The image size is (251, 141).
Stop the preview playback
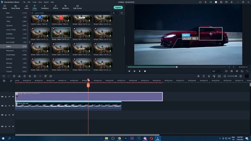point(145,71)
